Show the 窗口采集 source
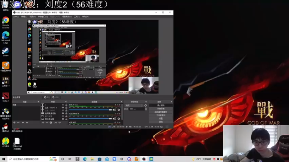Image resolution: width=289 pixels, height=162 pixels. (x=63, y=116)
